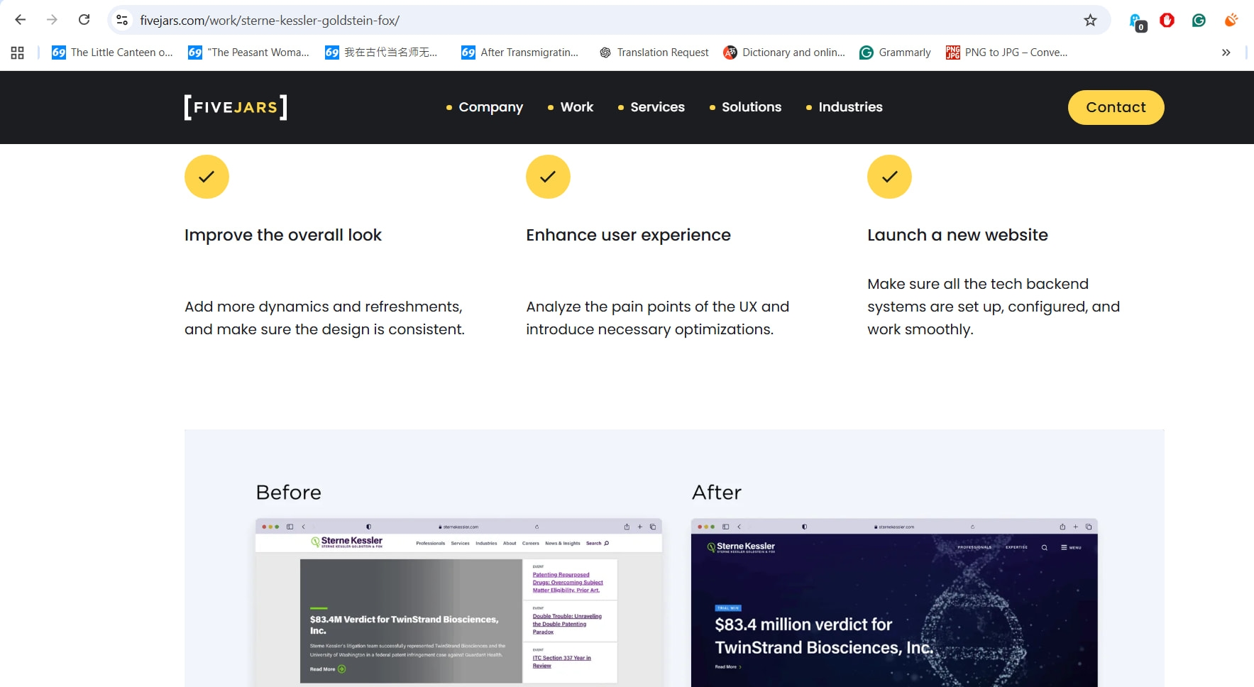Click the checkmark above Launch a new website

[x=889, y=177]
